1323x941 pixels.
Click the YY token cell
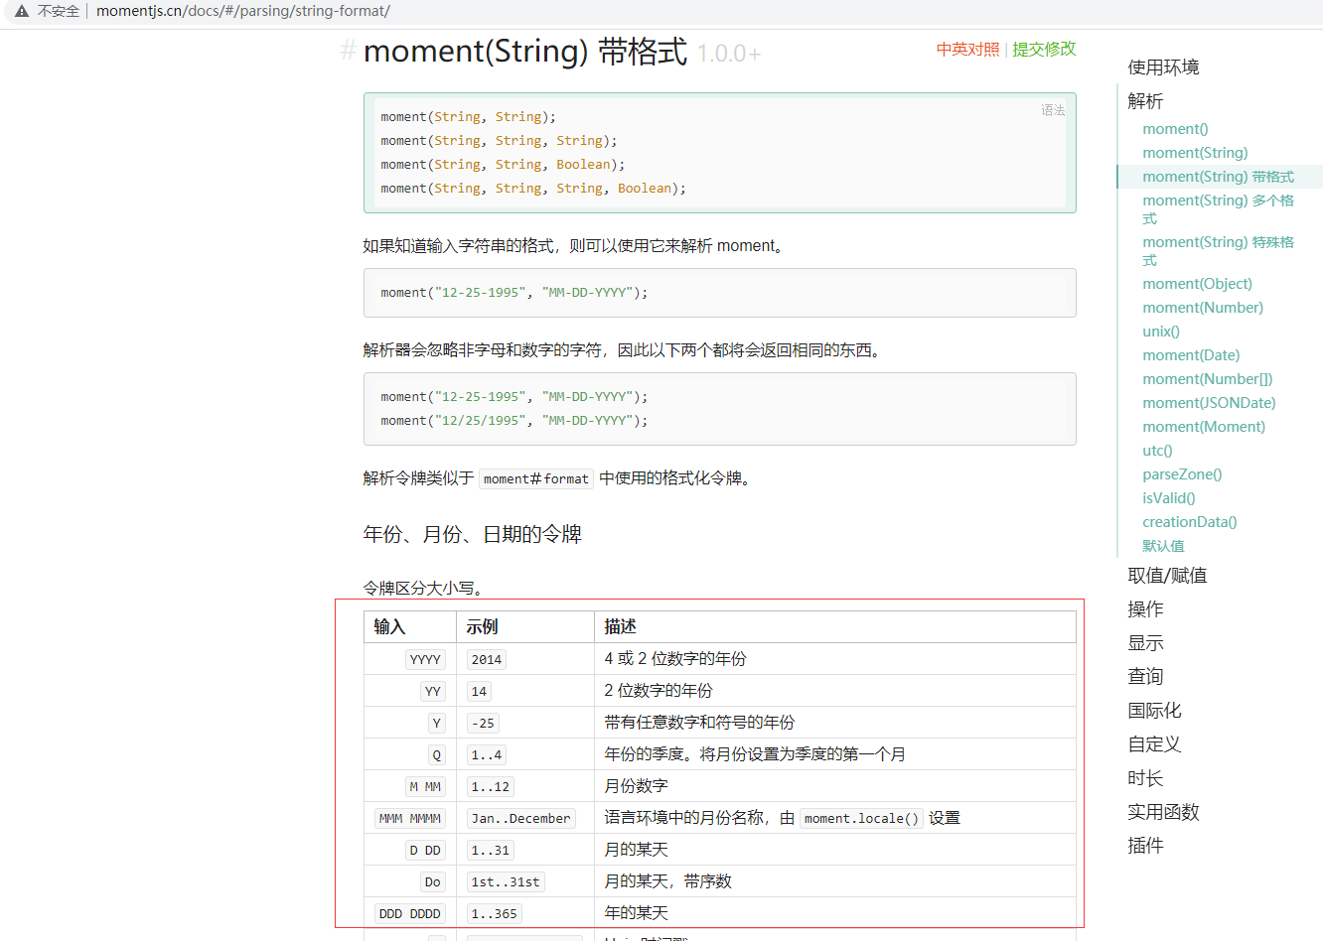tap(433, 691)
